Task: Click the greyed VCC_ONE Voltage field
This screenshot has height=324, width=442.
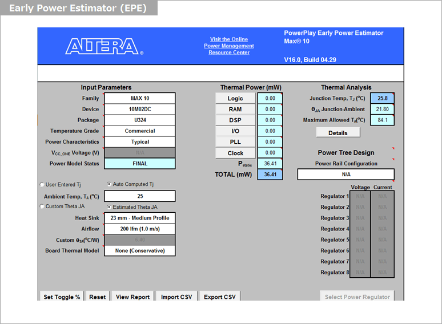Action: coord(140,152)
